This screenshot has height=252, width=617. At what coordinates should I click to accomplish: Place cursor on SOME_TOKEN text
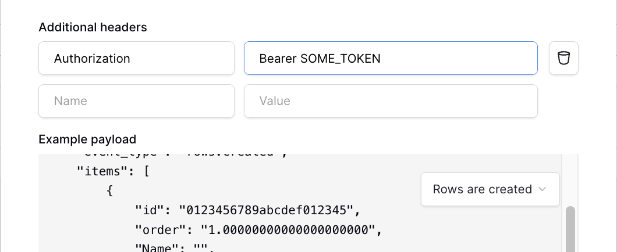pyautogui.click(x=341, y=59)
